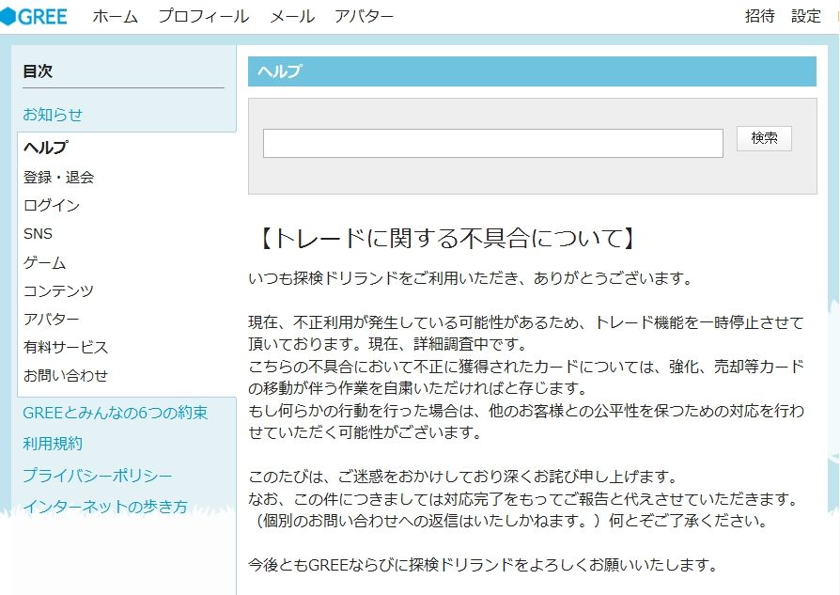Open the コンテンツ help category

click(58, 290)
